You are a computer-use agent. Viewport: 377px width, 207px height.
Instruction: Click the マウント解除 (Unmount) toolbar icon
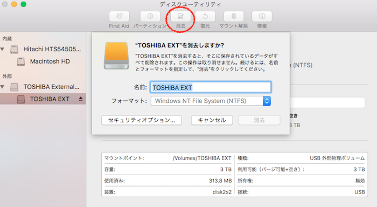tap(234, 16)
